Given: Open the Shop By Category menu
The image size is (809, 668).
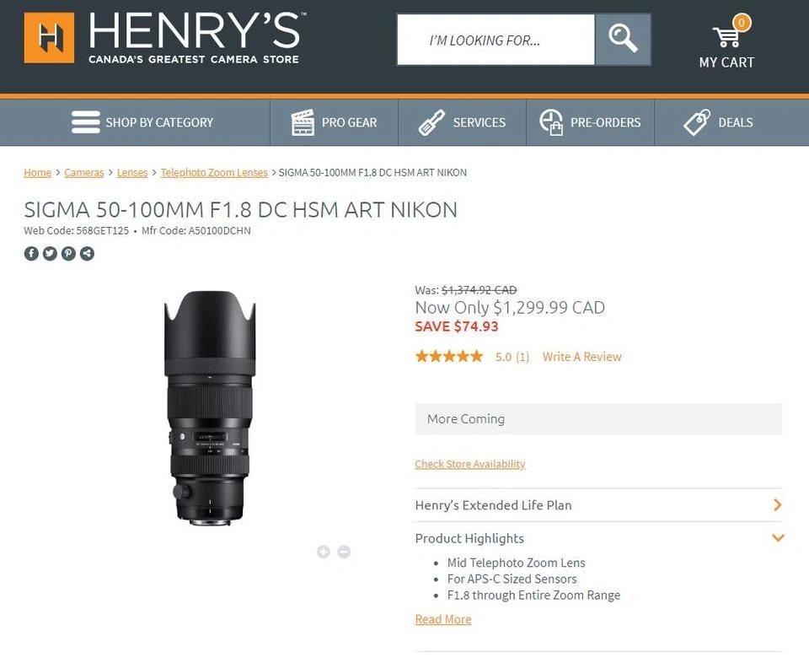Looking at the screenshot, I should [142, 122].
